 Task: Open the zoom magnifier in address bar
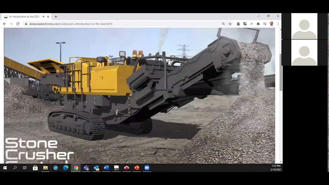point(223,24)
